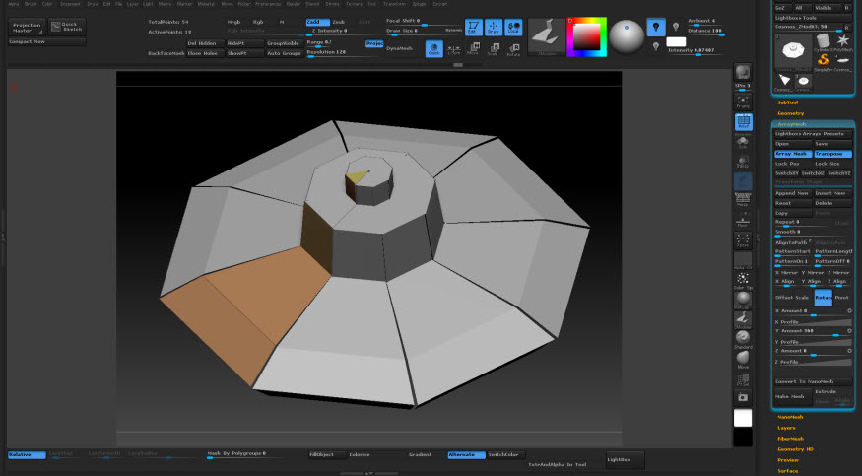The width and height of the screenshot is (862, 476).
Task: Toggle the Alternate button
Action: (466, 454)
